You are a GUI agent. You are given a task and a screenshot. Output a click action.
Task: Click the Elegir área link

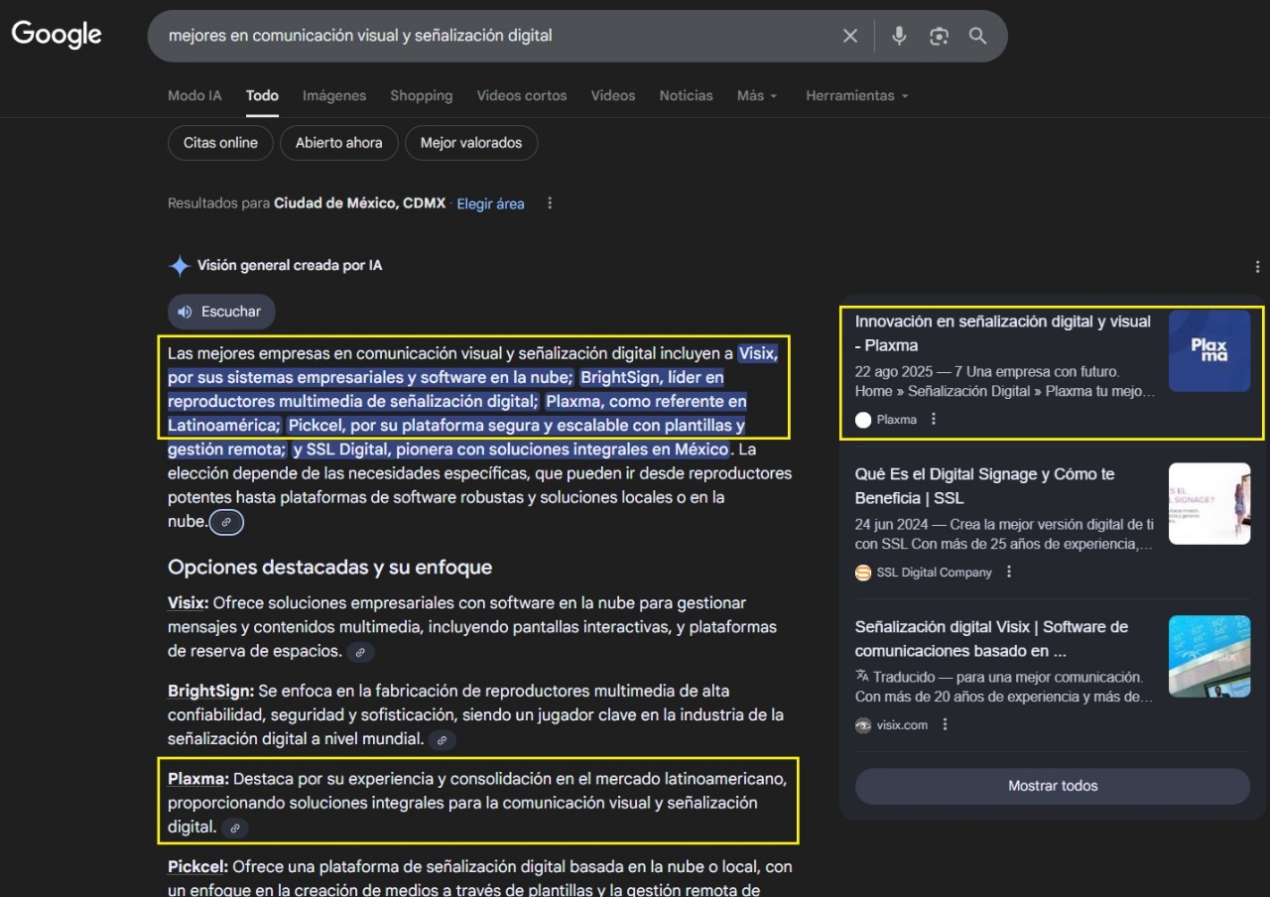pyautogui.click(x=490, y=203)
